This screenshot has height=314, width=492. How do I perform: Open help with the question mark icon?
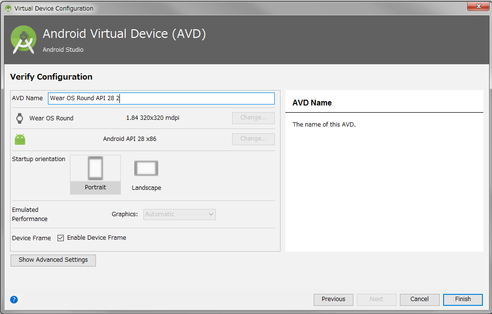(14, 300)
